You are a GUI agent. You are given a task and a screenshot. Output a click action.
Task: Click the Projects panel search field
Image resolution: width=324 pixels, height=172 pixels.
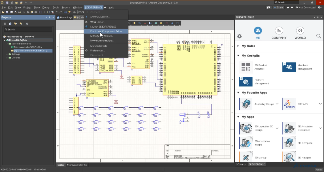[28, 30]
